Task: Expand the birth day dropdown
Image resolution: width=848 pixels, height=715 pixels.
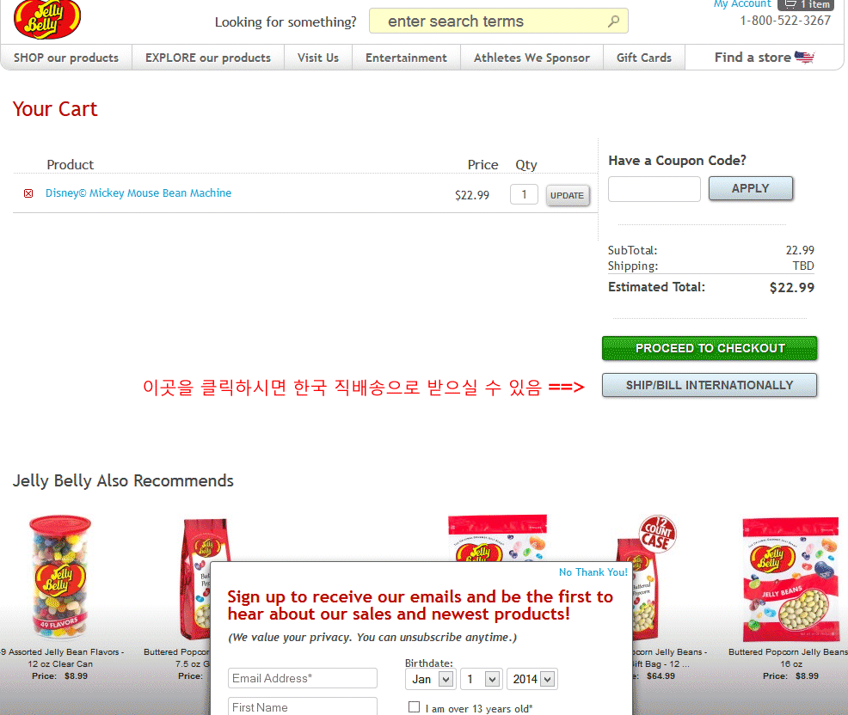Action: (x=481, y=679)
